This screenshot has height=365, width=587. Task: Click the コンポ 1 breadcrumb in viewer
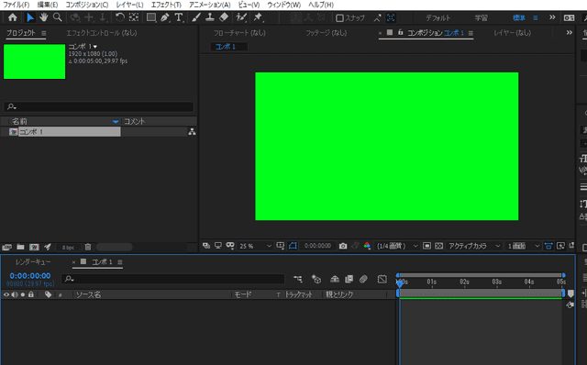[226, 47]
